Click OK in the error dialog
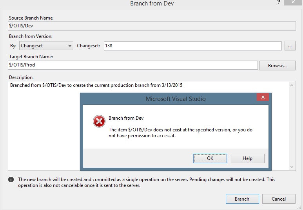This screenshot has height=210, width=303. [x=210, y=158]
